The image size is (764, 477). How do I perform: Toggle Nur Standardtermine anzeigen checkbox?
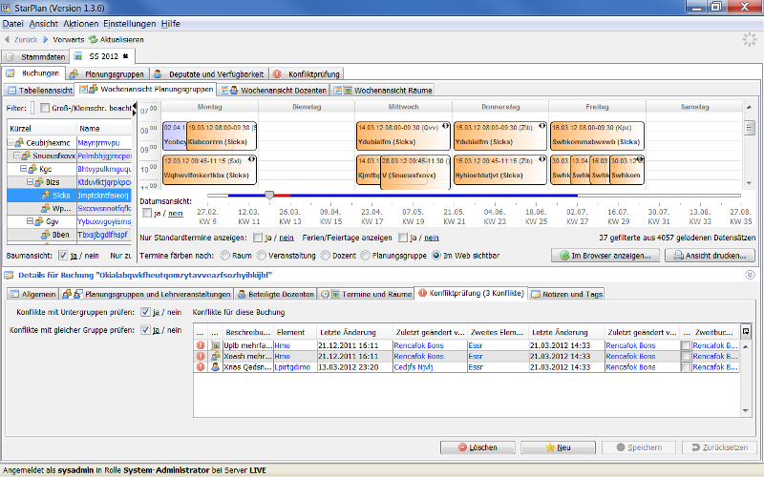tap(258, 238)
